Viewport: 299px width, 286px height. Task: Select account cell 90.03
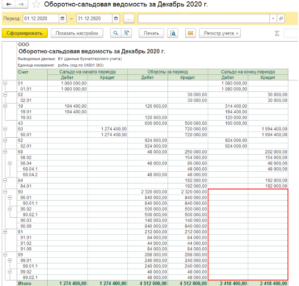[32, 220]
